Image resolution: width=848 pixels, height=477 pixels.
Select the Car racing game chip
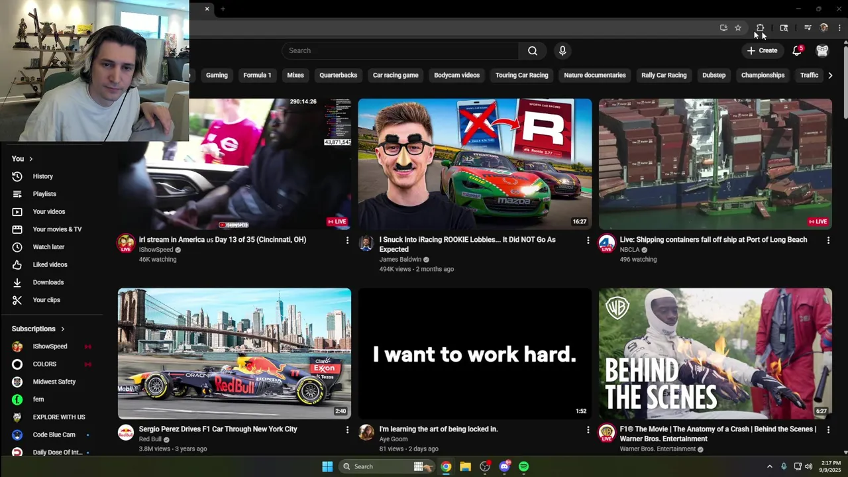[x=396, y=75]
